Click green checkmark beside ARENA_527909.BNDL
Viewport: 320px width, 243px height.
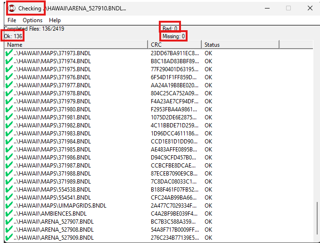point(9,238)
